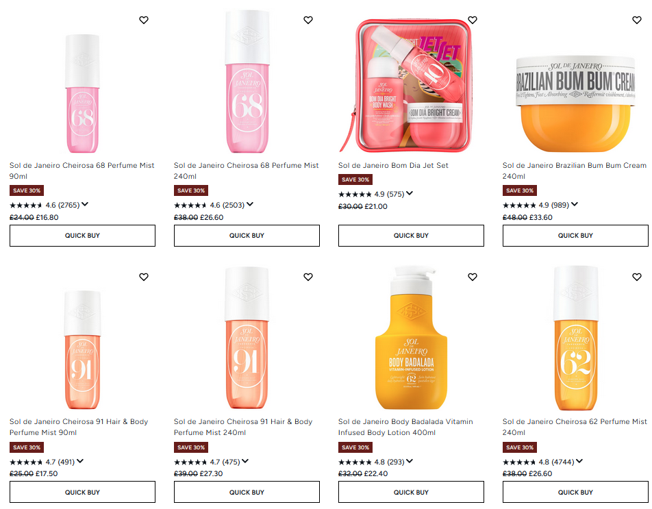Viewport: 652px width, 509px height.
Task: Open the Cheirosa 68 Perfume Mist 90ml product page
Action: point(82,171)
